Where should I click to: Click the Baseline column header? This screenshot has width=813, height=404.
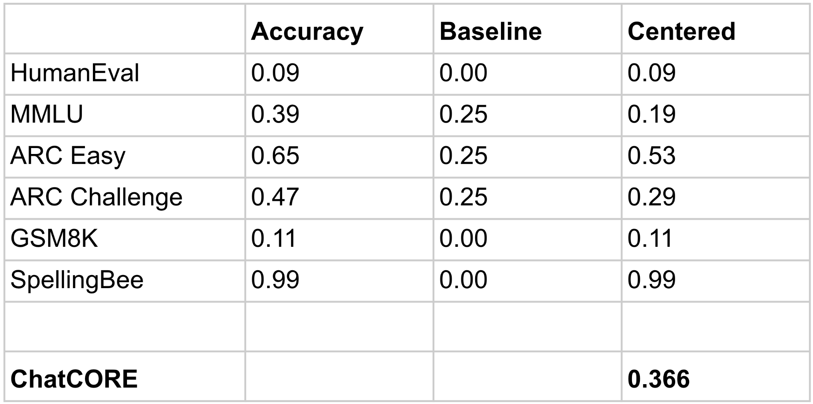(x=490, y=31)
